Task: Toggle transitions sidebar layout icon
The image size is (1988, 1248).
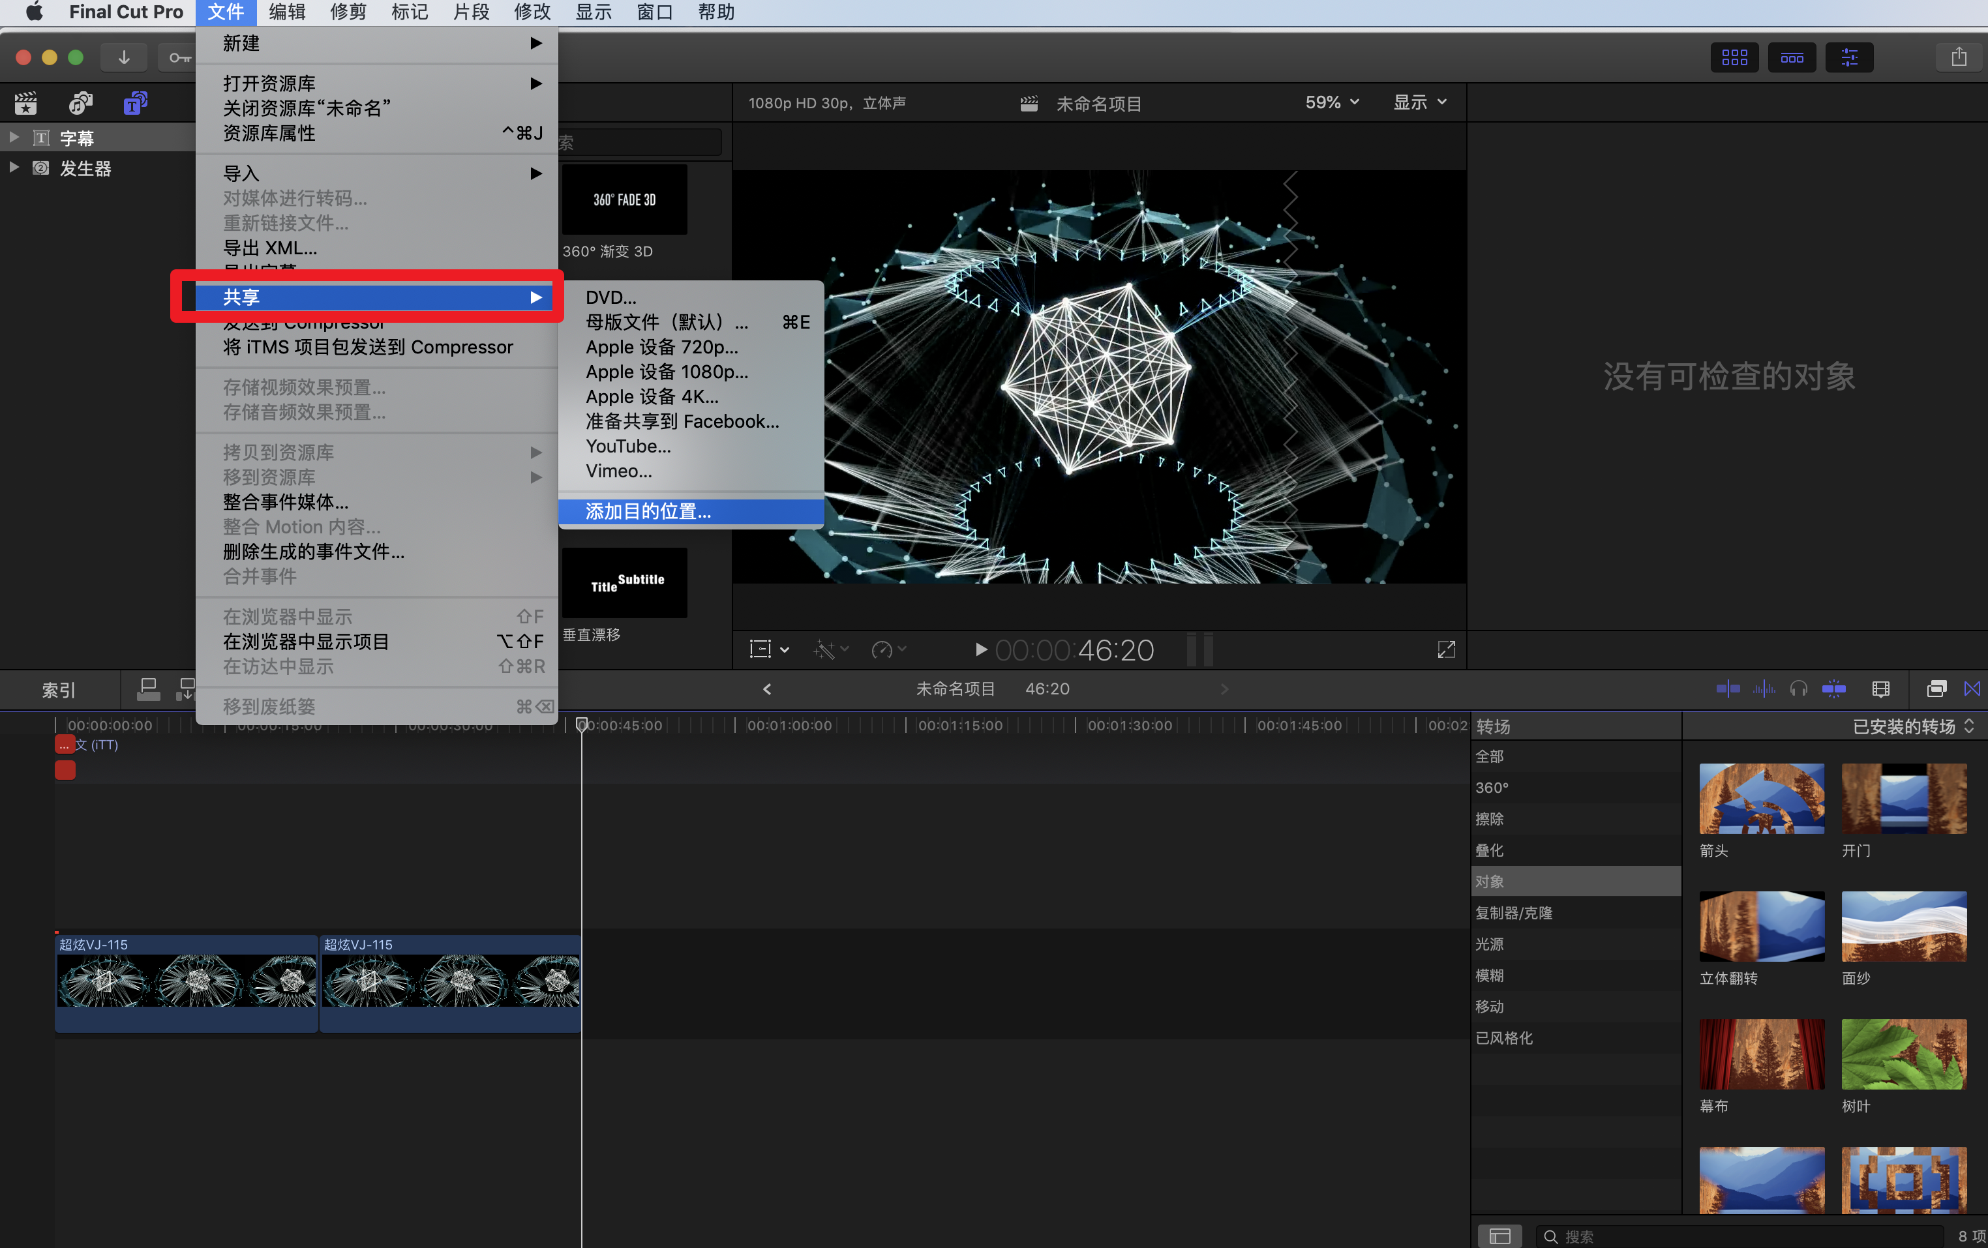Action: (x=1499, y=1236)
